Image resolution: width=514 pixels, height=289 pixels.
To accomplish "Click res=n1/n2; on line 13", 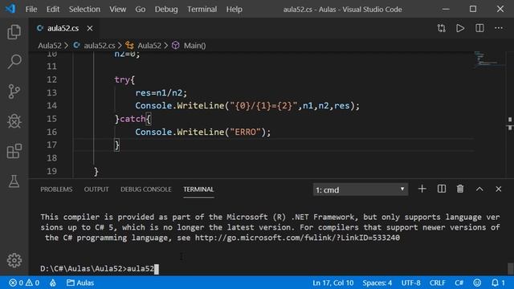I will click(x=161, y=93).
